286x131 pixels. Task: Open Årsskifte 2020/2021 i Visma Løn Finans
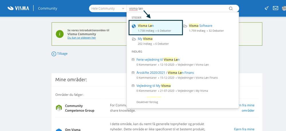(165, 73)
